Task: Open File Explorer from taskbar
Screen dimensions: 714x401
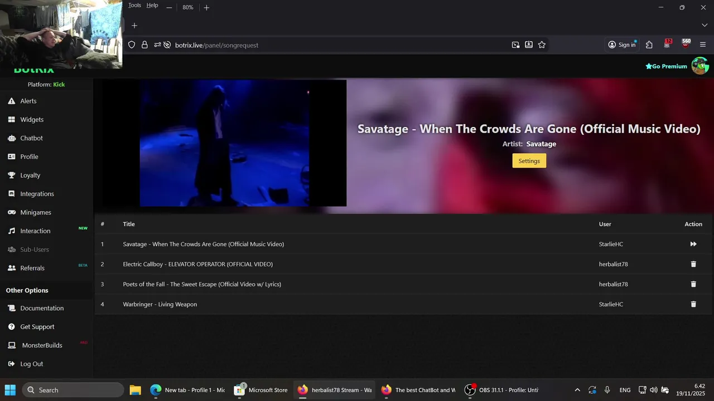Action: tap(135, 390)
